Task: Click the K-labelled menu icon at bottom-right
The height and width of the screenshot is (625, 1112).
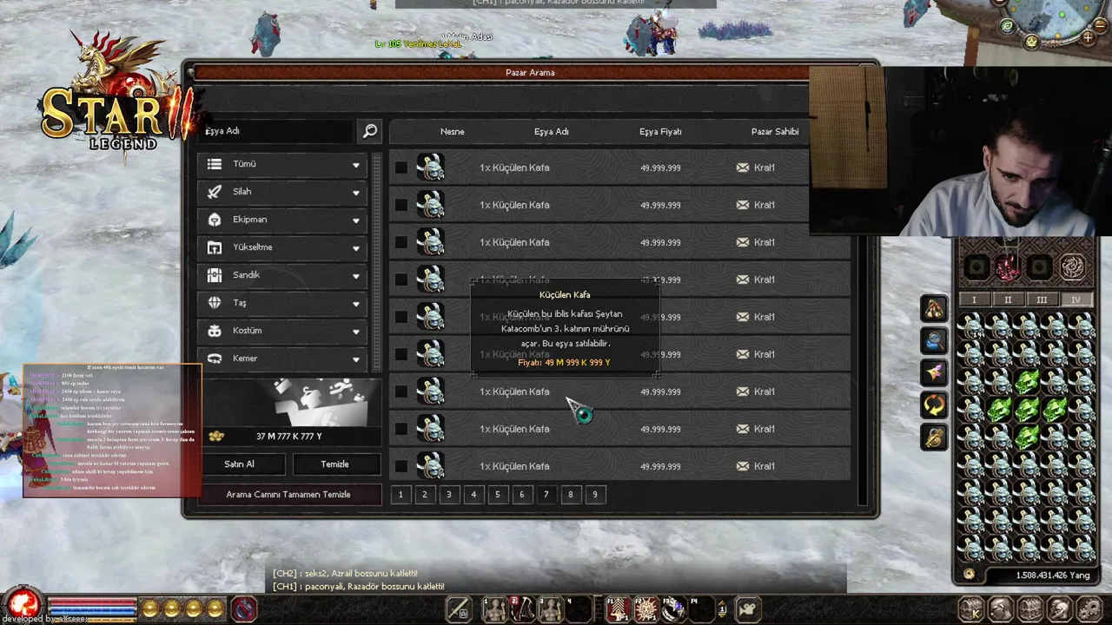Action: tap(971, 609)
